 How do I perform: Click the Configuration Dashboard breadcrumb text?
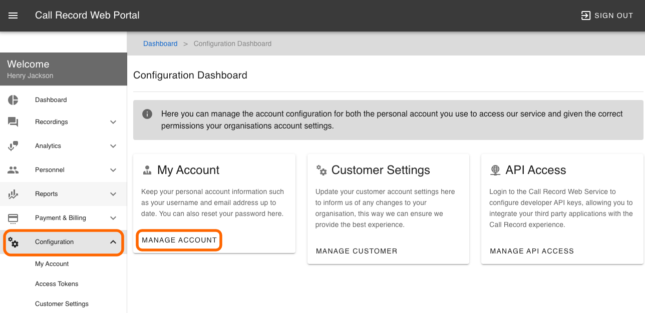[x=232, y=43]
